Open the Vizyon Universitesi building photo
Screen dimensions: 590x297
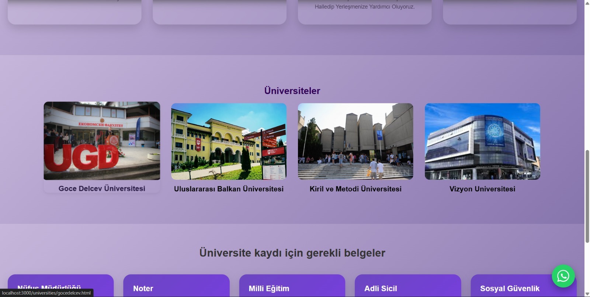tap(482, 142)
